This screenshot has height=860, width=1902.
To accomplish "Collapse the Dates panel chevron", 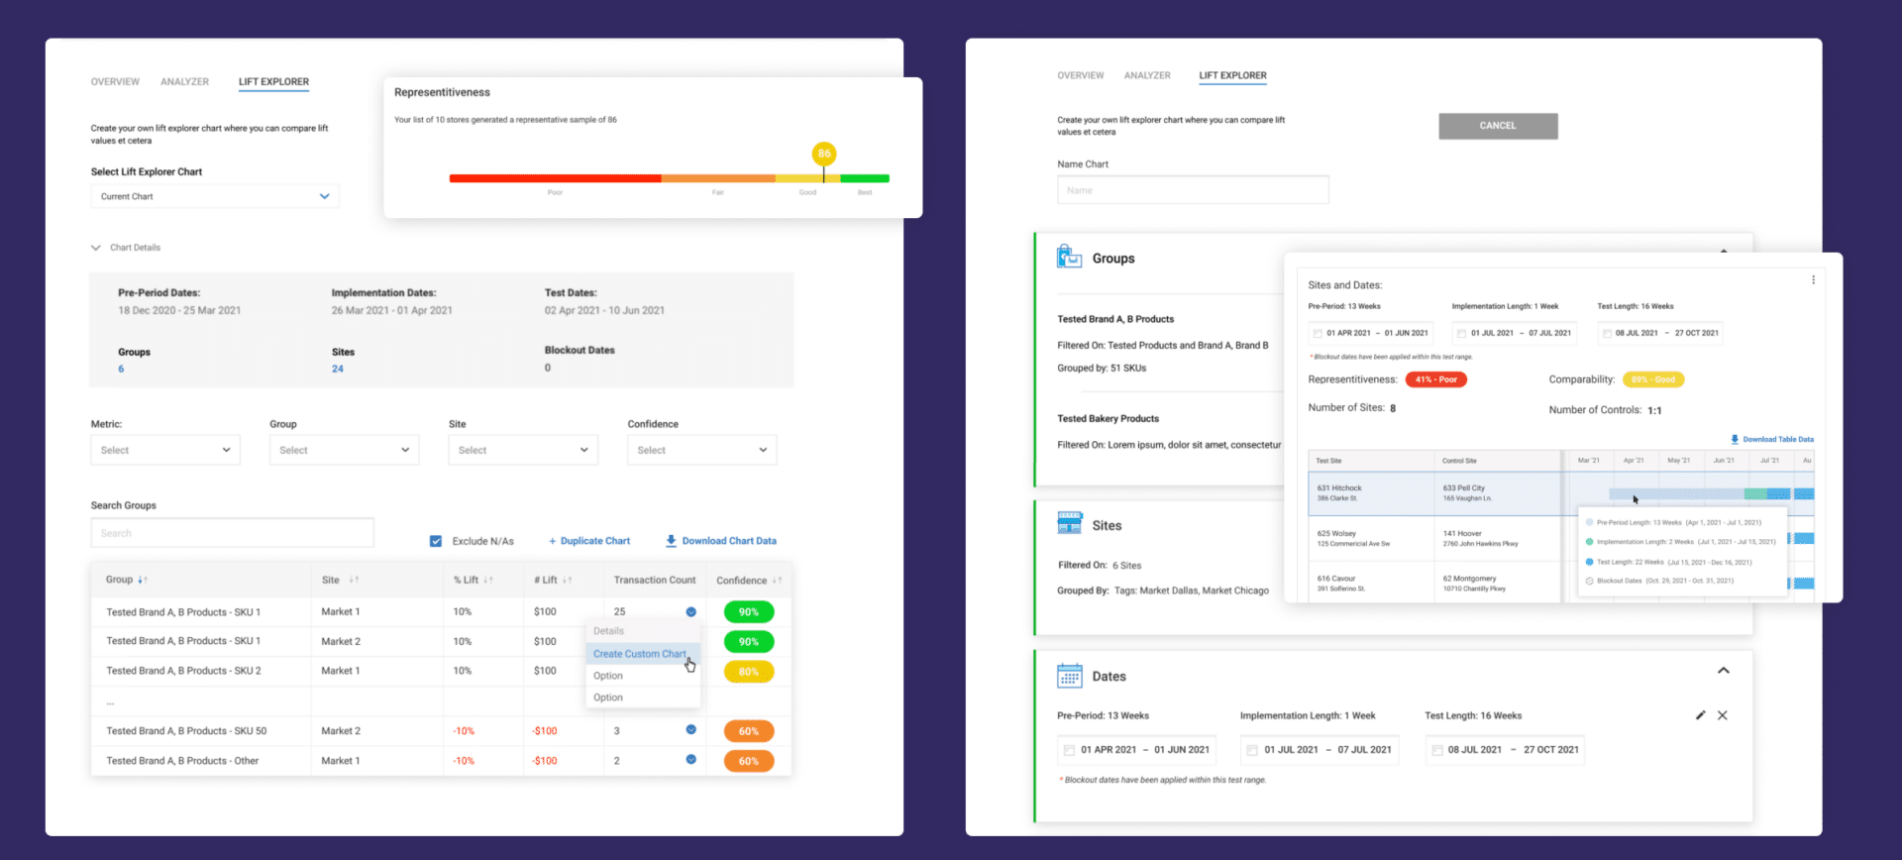I will pyautogui.click(x=1723, y=671).
